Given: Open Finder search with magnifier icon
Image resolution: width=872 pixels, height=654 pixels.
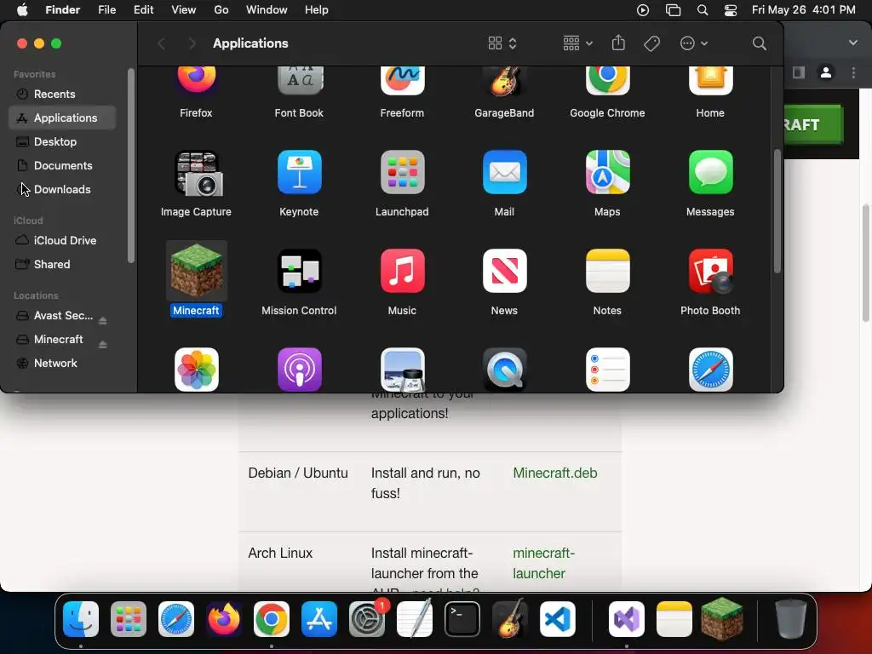Looking at the screenshot, I should tap(759, 43).
